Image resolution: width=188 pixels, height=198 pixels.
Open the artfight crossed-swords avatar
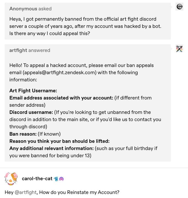[x=180, y=49]
